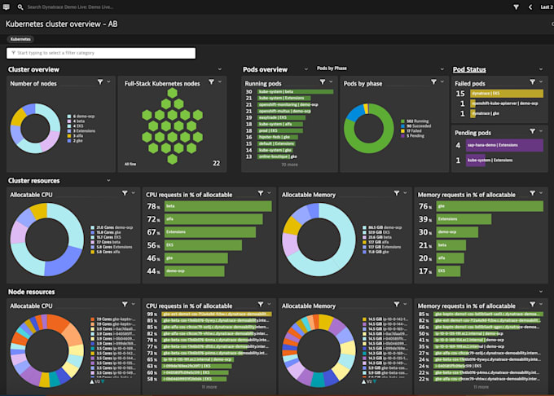
Task: Filter the Number of nodes tile
Action: (100, 82)
